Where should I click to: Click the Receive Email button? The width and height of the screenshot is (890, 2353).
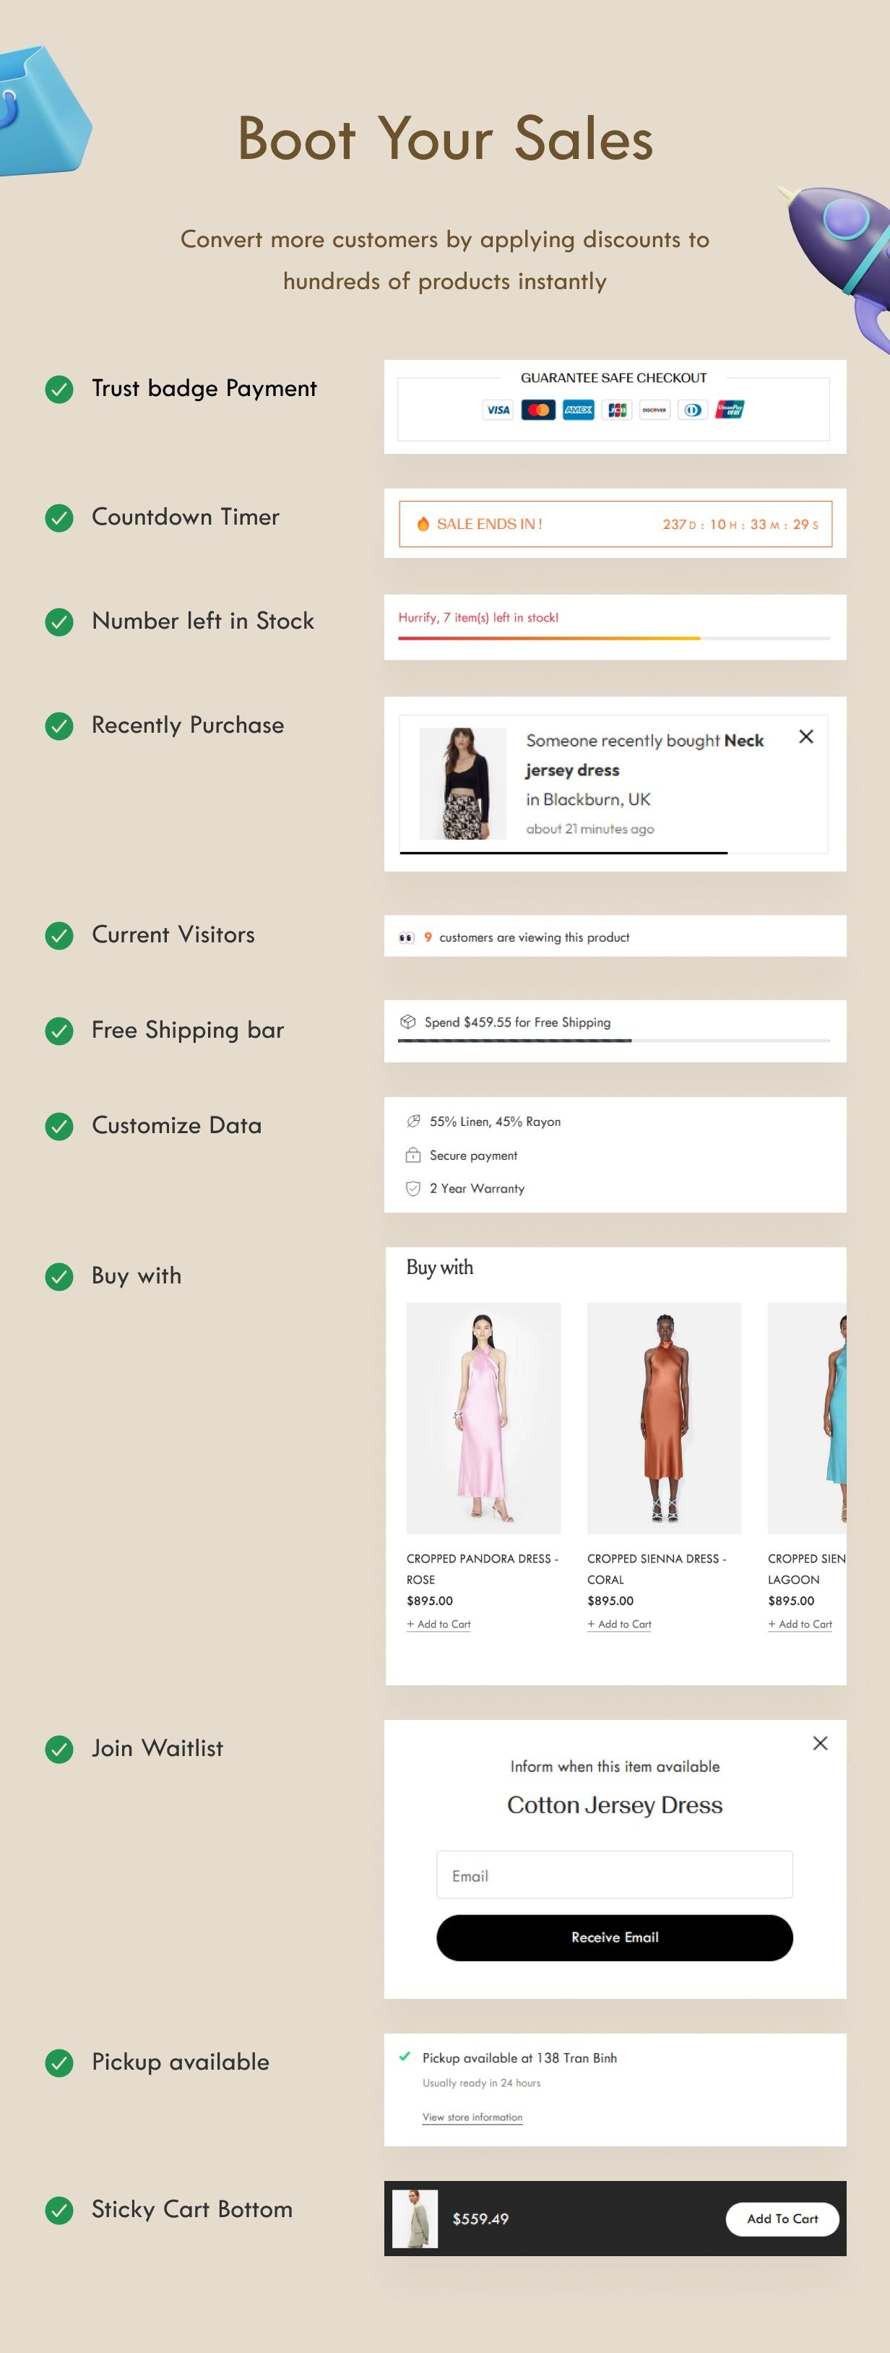tap(614, 1937)
